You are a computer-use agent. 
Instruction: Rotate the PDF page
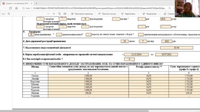[59, 14]
